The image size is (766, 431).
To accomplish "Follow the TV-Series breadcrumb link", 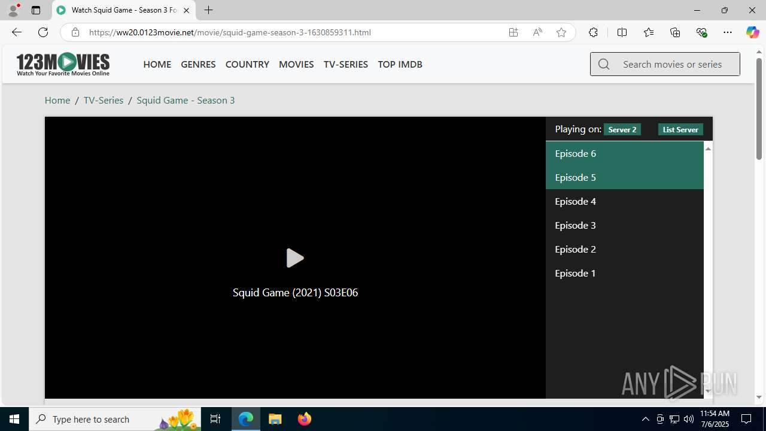I will point(104,100).
